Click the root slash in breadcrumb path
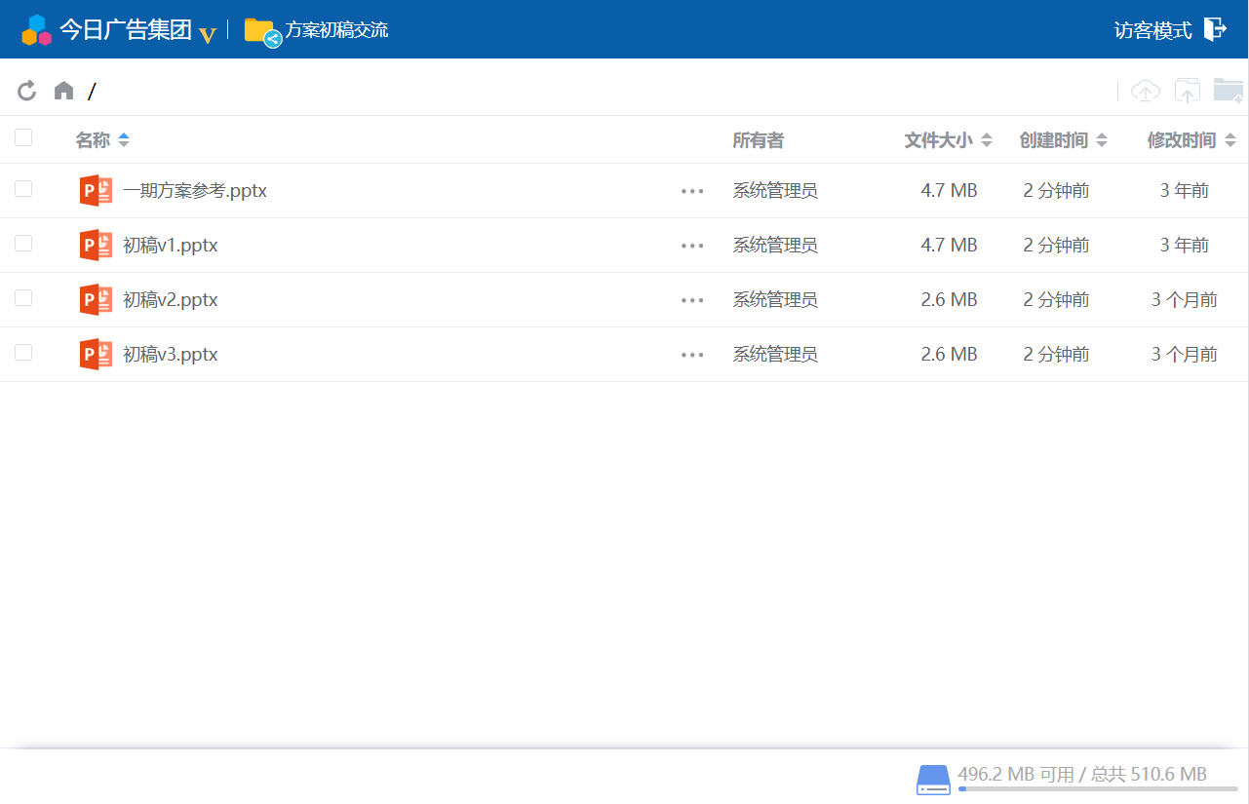This screenshot has width=1249, height=804. click(92, 92)
